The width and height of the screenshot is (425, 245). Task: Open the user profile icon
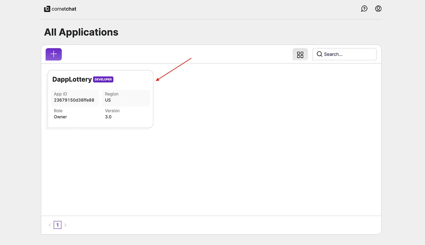click(378, 9)
